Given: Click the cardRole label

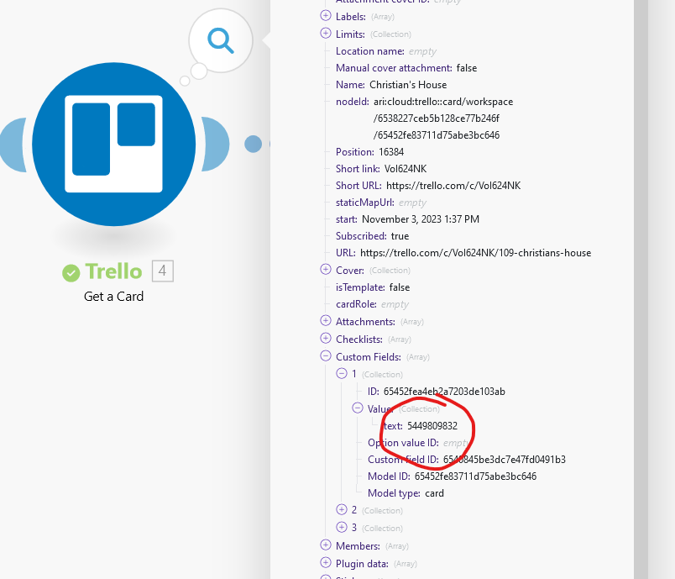Looking at the screenshot, I should [356, 304].
